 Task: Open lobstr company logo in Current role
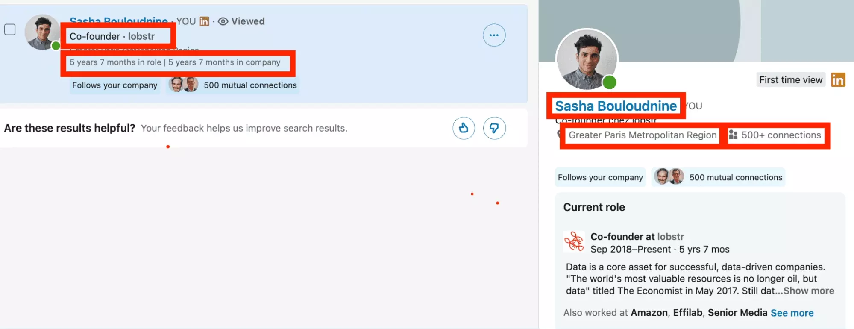click(x=574, y=241)
